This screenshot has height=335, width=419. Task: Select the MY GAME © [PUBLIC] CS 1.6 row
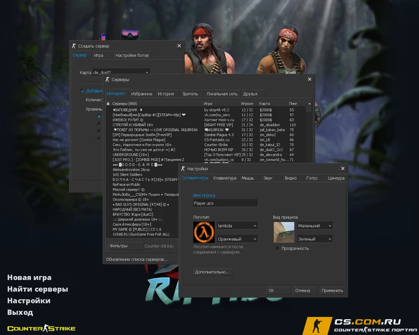(x=142, y=229)
